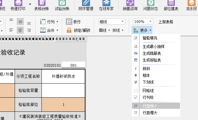Click the 检验批部位 value cell containing 1
This screenshot has height=120, width=198.
[63, 104]
